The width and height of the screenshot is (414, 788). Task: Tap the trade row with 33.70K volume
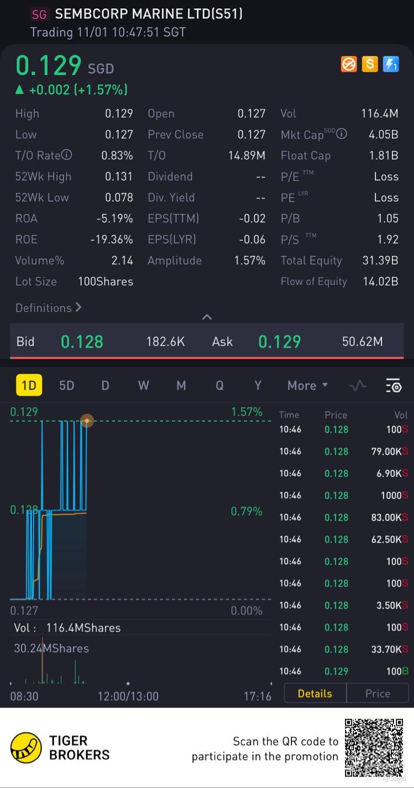point(343,649)
